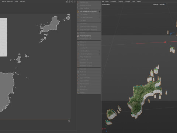Run Set UVW from Projection command
Viewport: 177px width, 133px height.
89,11
